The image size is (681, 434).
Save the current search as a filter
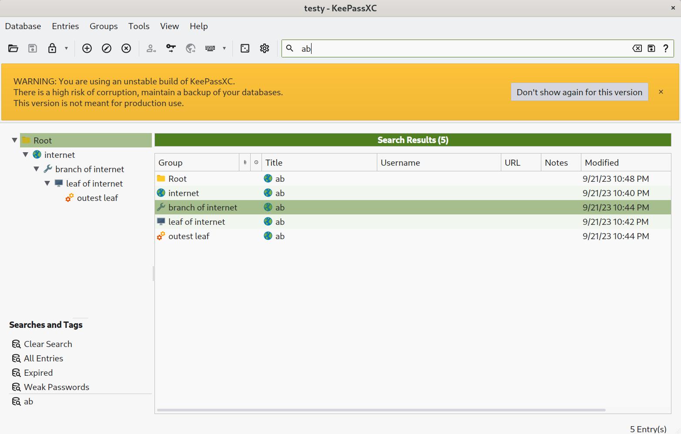point(651,48)
